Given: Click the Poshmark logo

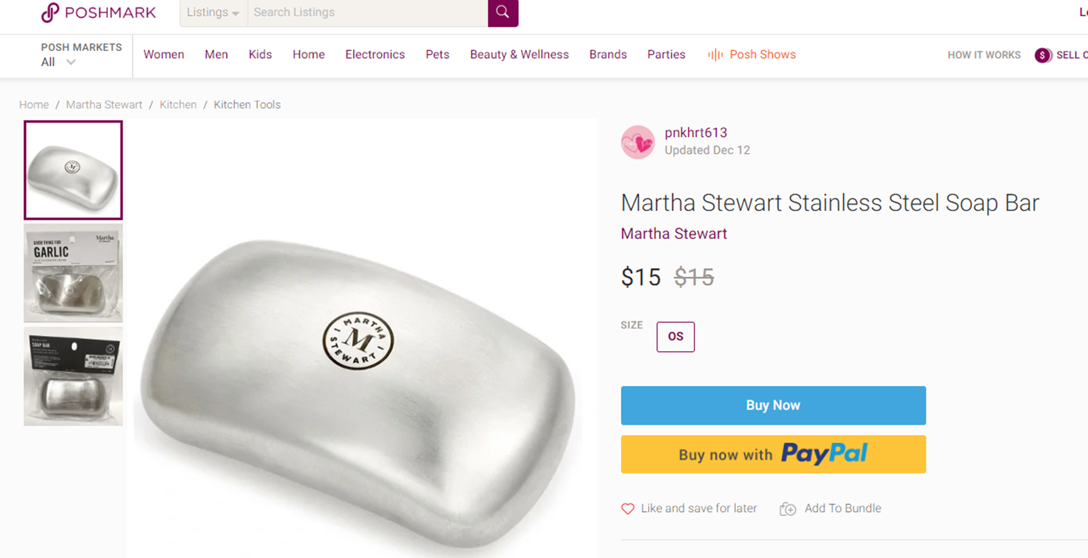Looking at the screenshot, I should click(x=99, y=12).
